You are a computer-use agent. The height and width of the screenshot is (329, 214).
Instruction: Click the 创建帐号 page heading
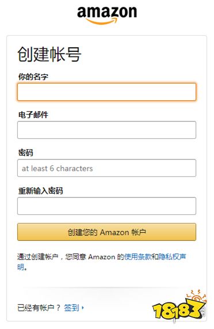[x=49, y=54]
